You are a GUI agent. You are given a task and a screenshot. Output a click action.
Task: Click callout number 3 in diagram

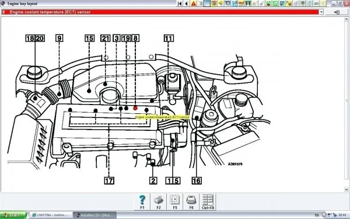point(117,38)
